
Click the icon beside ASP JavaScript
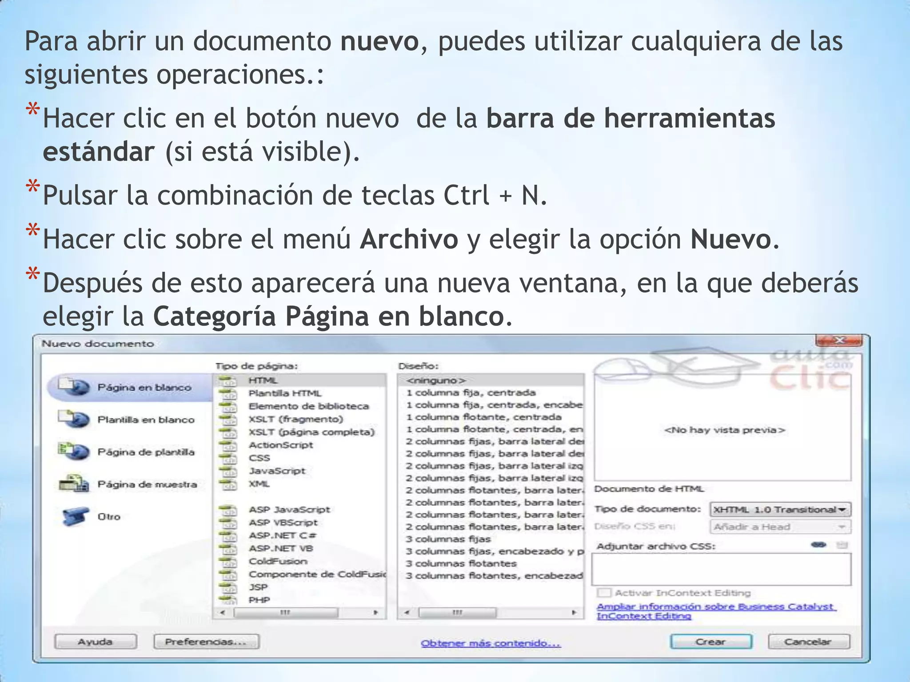(228, 510)
